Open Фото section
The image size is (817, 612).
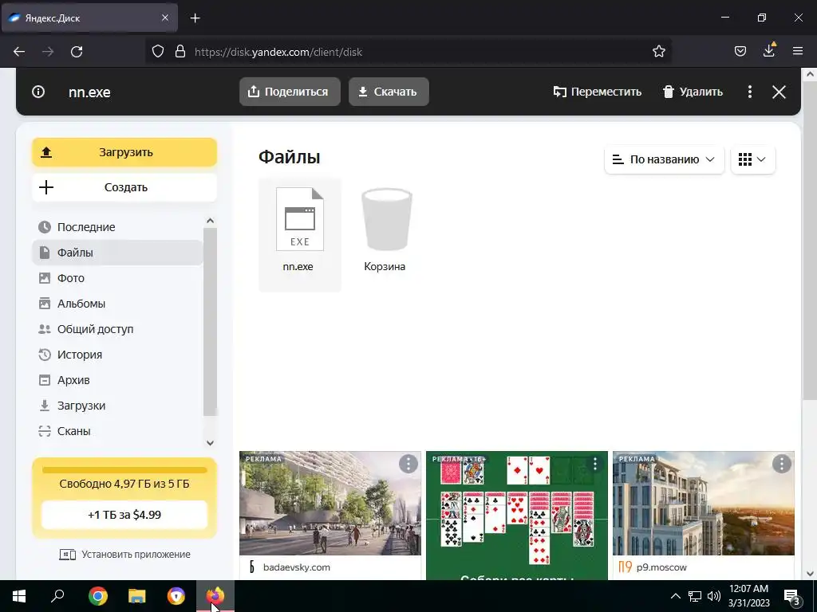[118, 278]
